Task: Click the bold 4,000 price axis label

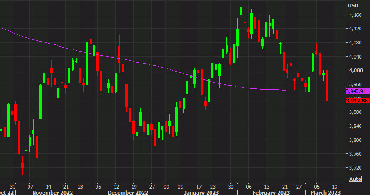Action: tap(356, 70)
